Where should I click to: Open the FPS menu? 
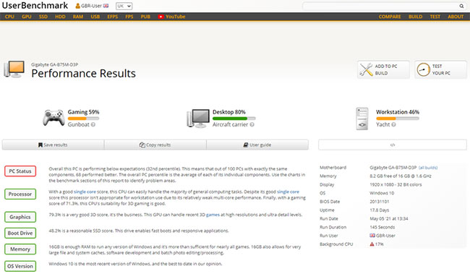point(129,17)
